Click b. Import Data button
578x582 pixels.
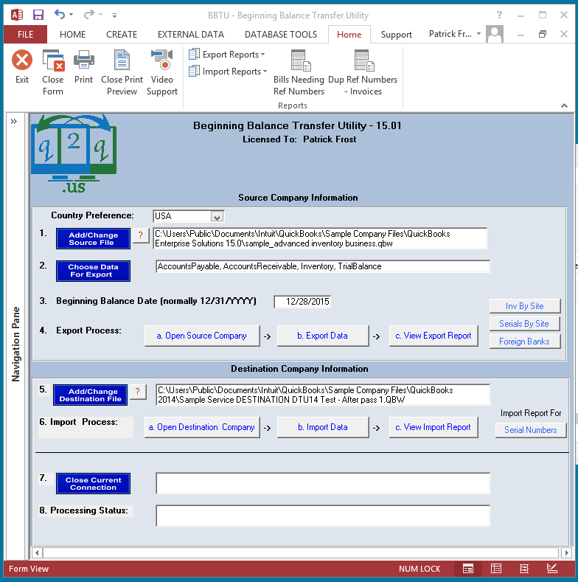pyautogui.click(x=323, y=427)
